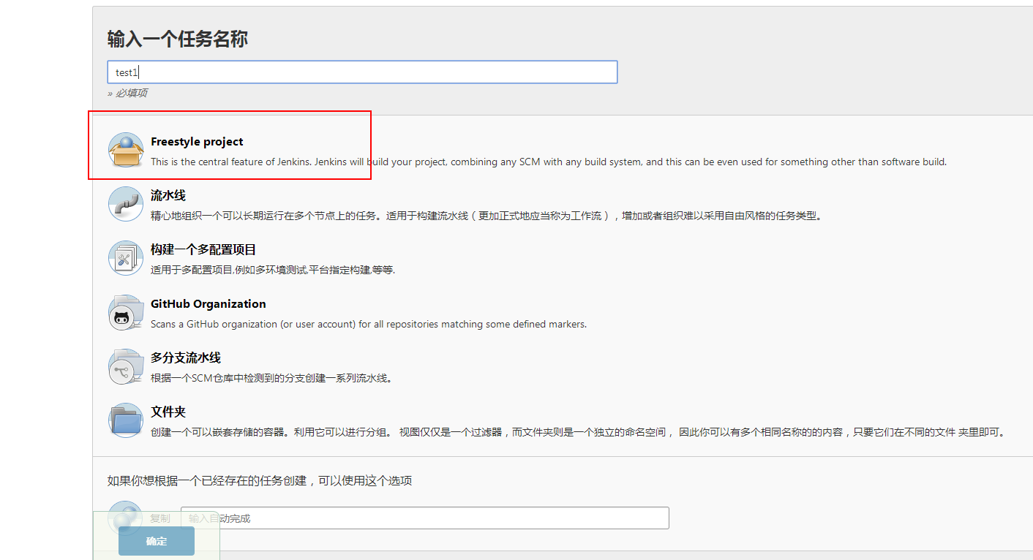Click the 输入自动完成 copy-from field
This screenshot has height=560, width=1033.
pyautogui.click(x=425, y=518)
